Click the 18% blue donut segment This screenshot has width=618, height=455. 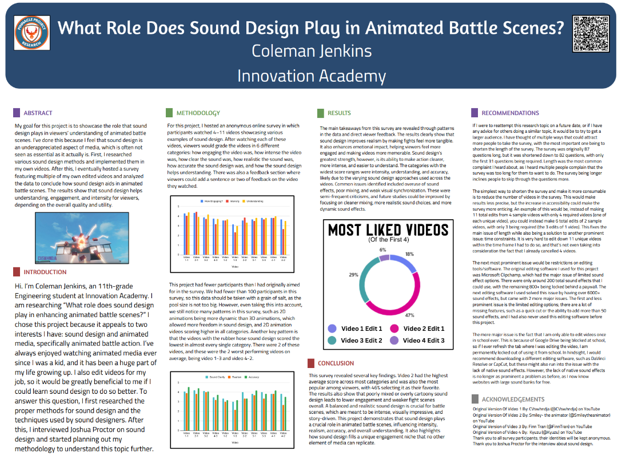[405, 263]
